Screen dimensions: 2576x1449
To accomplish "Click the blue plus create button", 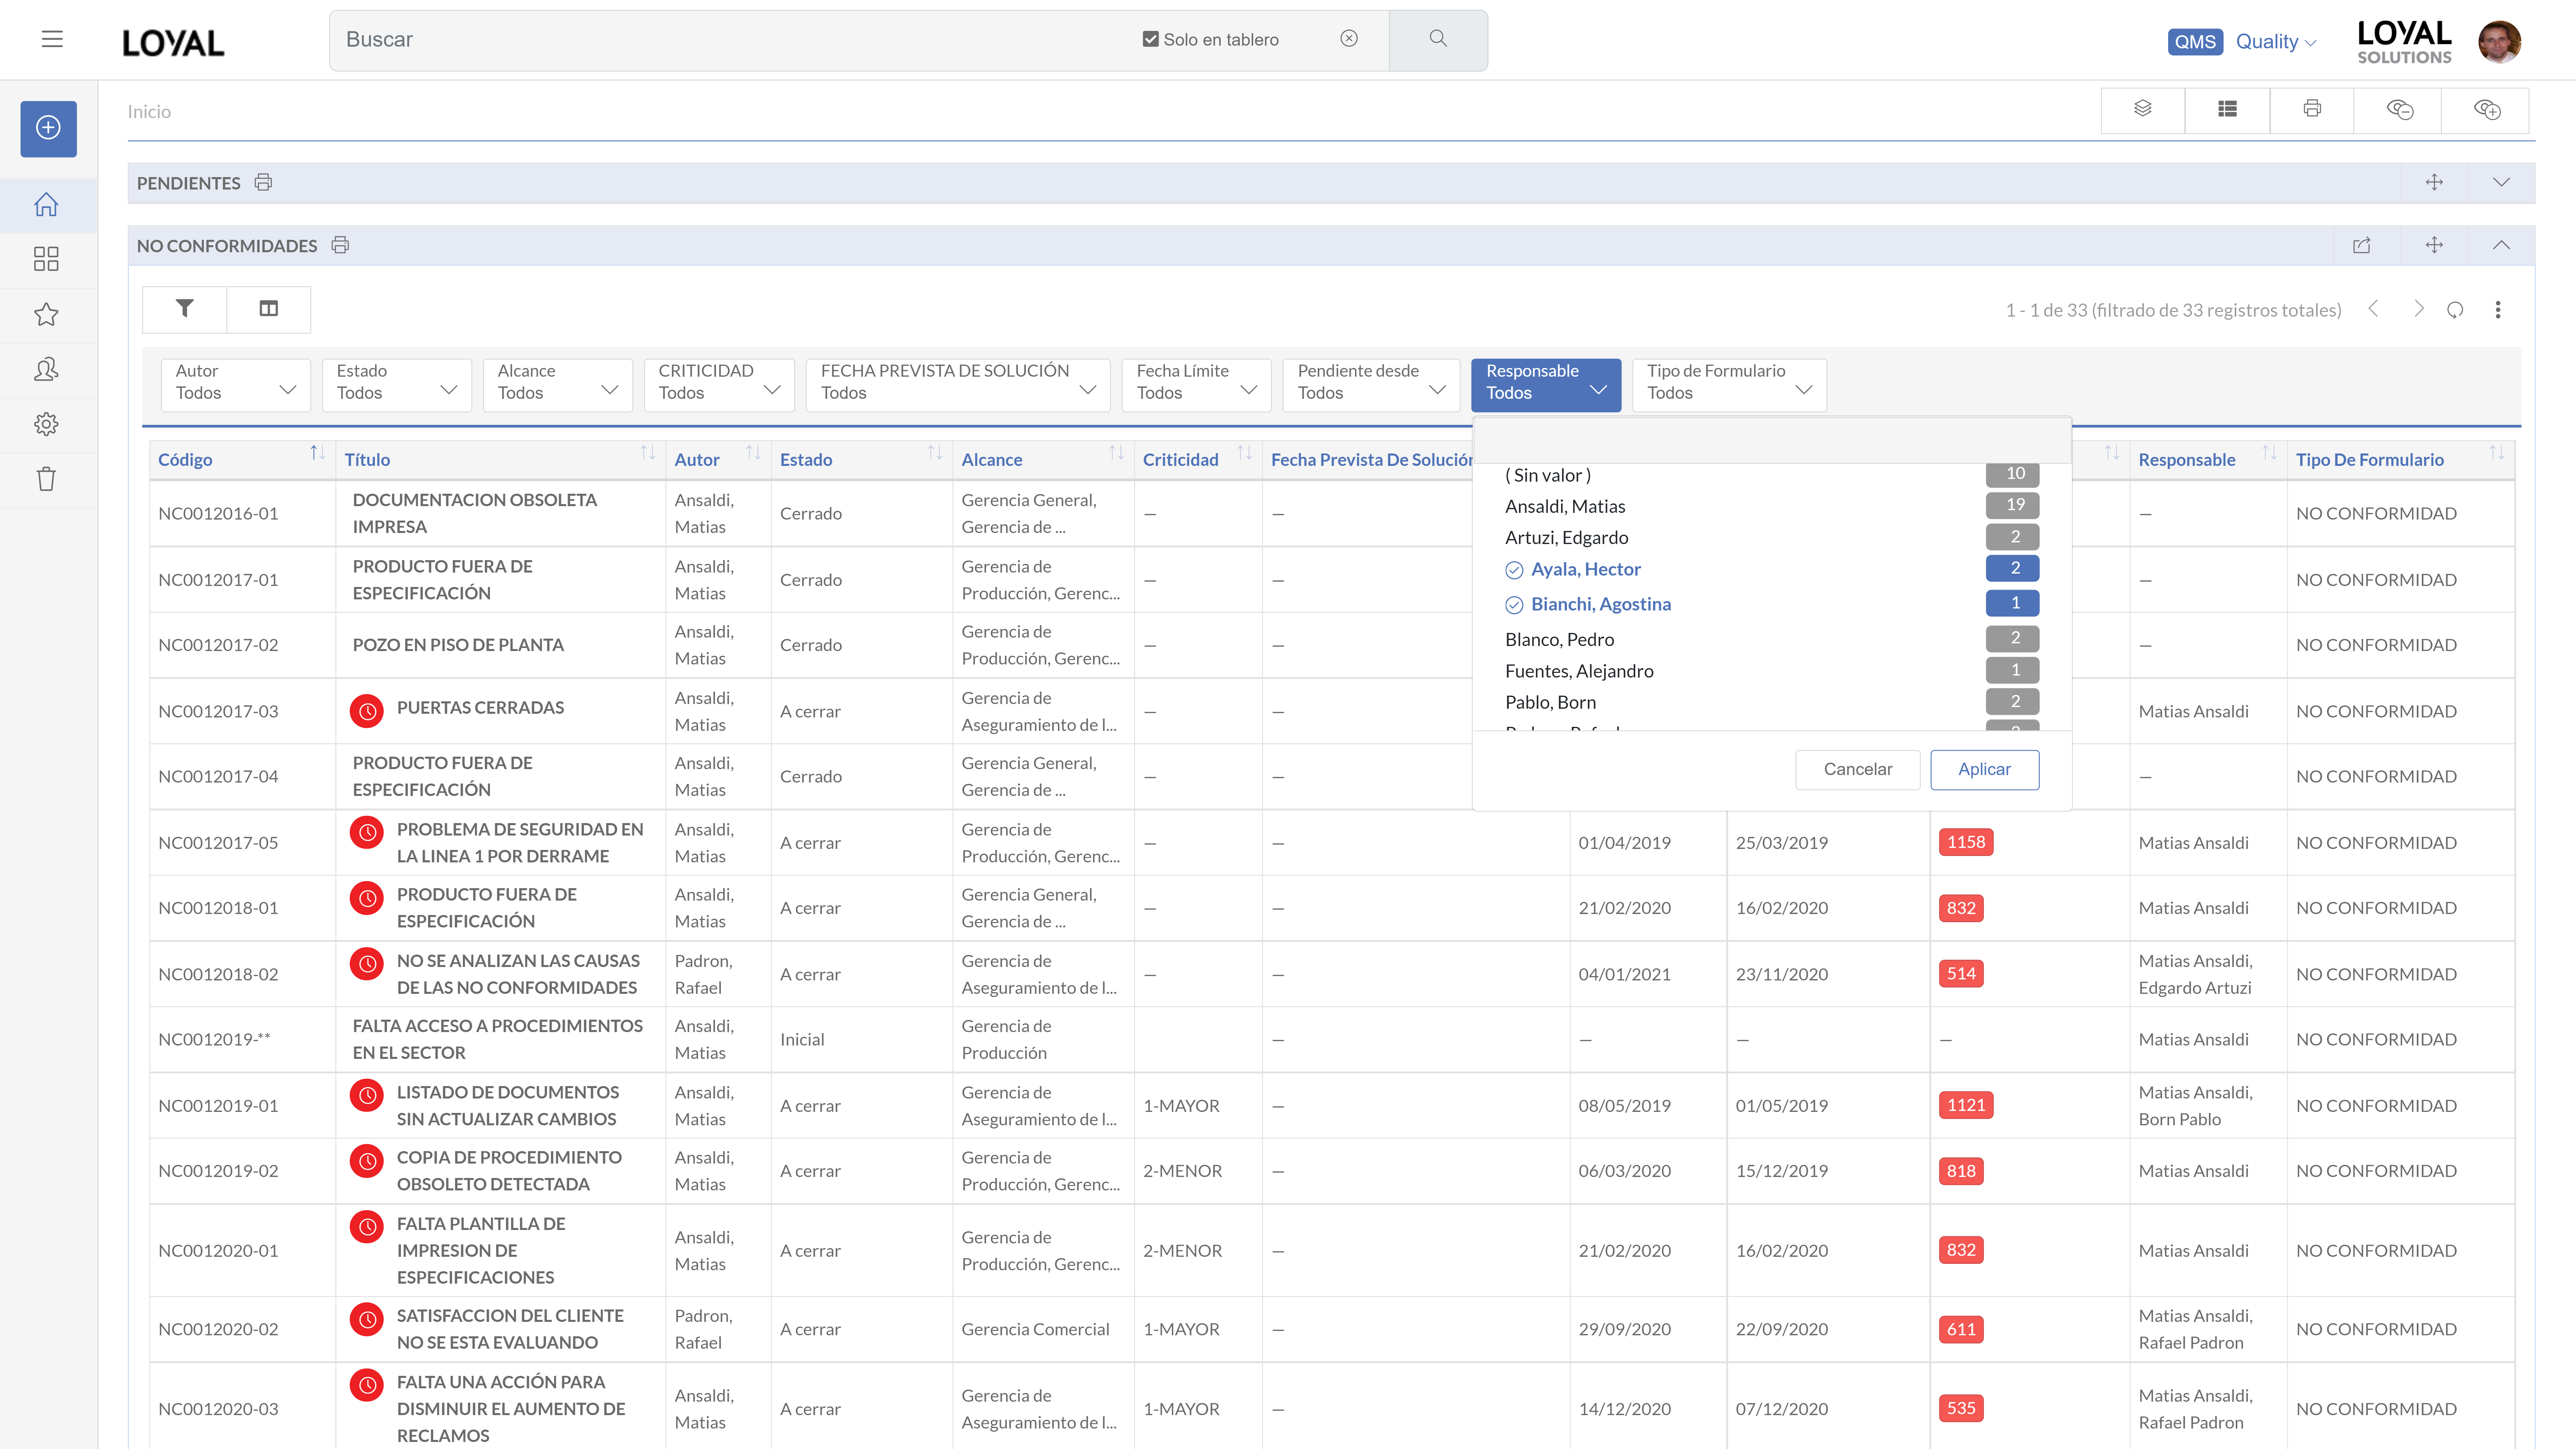I will point(48,128).
